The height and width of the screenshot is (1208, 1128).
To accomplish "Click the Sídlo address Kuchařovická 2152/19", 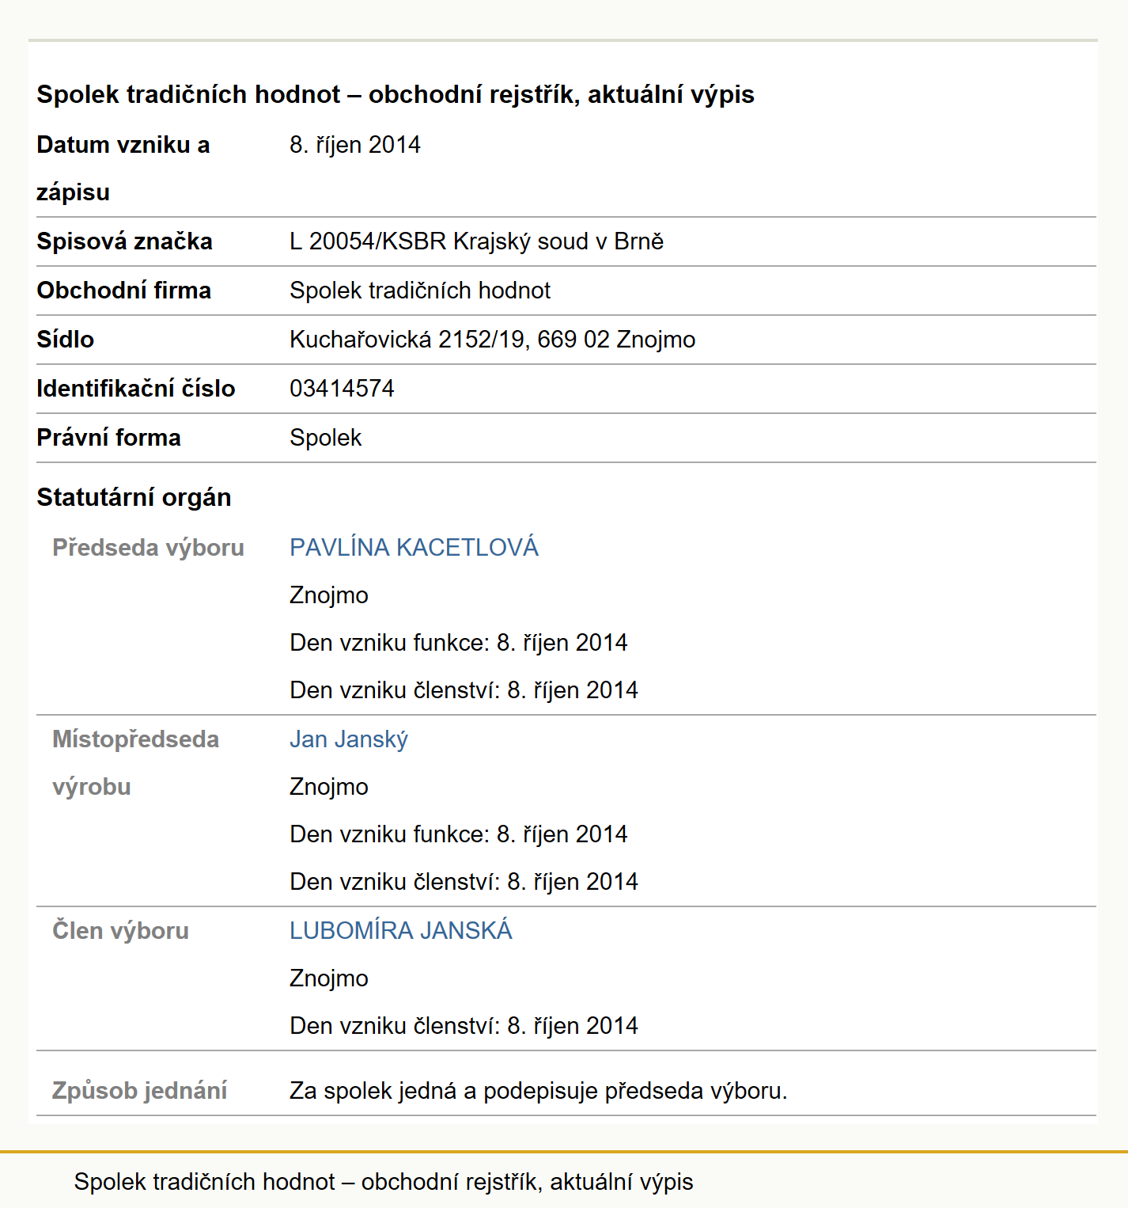I will (x=493, y=340).
